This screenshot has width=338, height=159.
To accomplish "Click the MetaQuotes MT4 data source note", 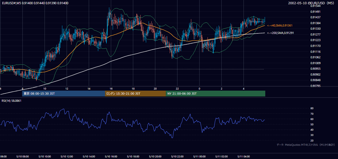I will pyautogui.click(x=306, y=145).
